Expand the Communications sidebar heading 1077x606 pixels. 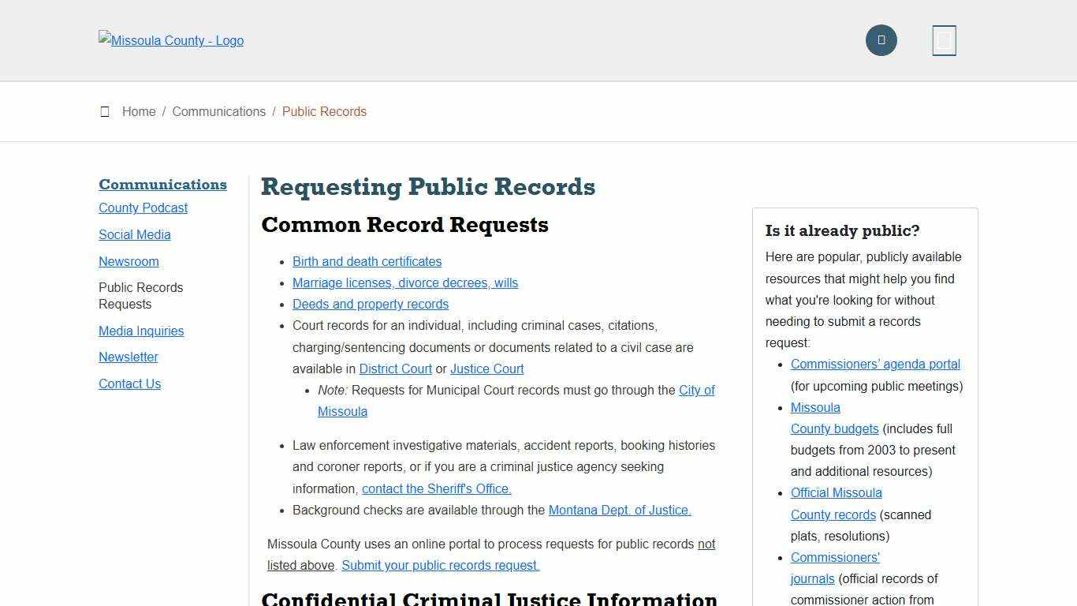tap(162, 184)
